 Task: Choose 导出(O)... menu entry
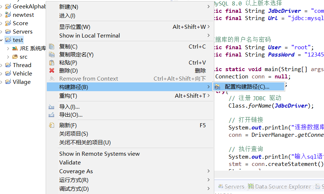(x=130, y=115)
